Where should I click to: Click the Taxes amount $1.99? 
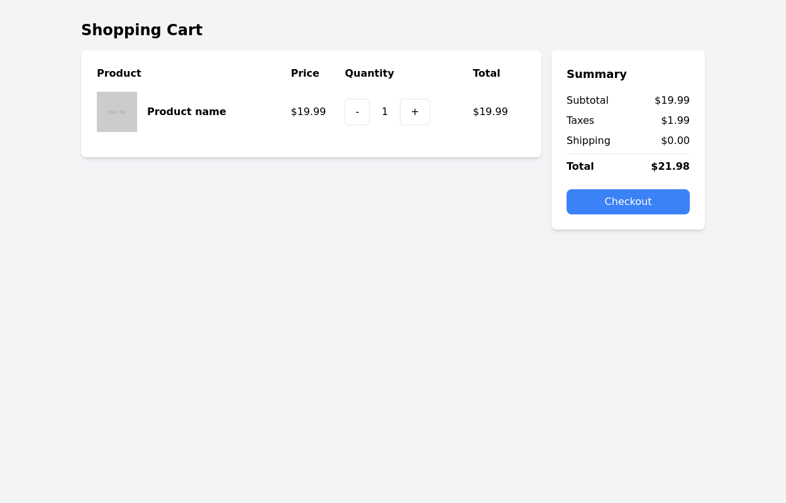pyautogui.click(x=675, y=120)
